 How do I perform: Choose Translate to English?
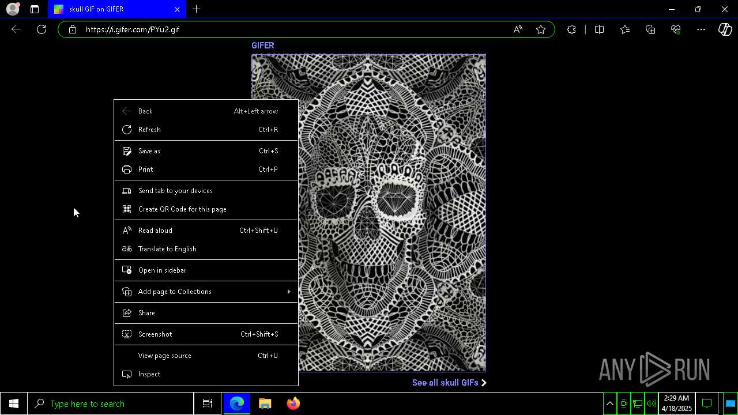(206, 249)
